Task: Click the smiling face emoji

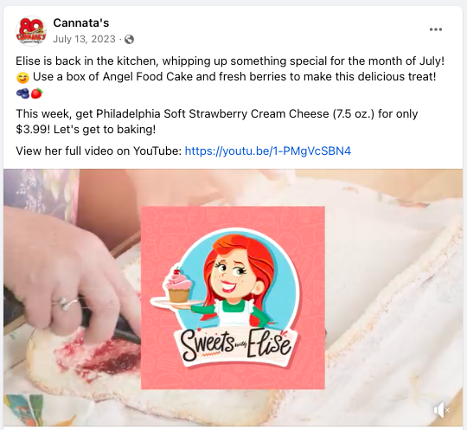Action: 22,78
